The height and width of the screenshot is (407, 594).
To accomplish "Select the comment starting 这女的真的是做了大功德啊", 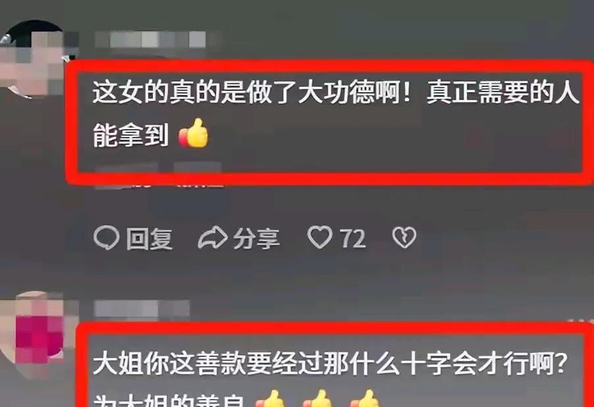I will [336, 114].
